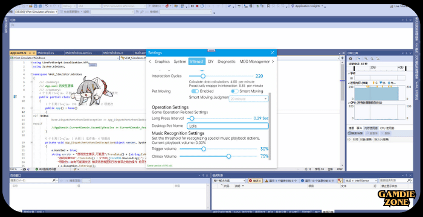Open the Diagnostic tab in Settings
The height and width of the screenshot is (217, 423).
pos(227,61)
